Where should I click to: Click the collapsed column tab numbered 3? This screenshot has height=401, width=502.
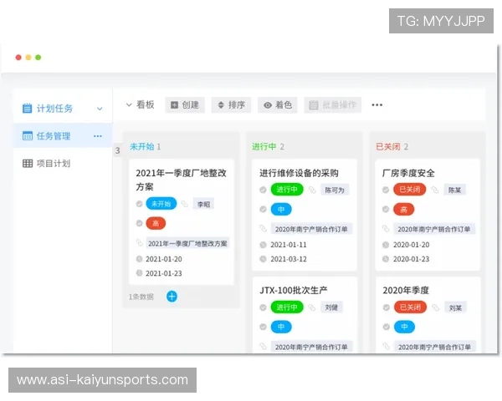click(117, 150)
